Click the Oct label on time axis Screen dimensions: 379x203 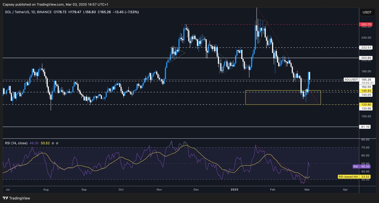point(121,190)
